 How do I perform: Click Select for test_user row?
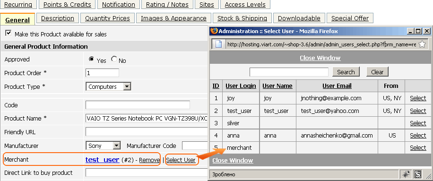418,111
